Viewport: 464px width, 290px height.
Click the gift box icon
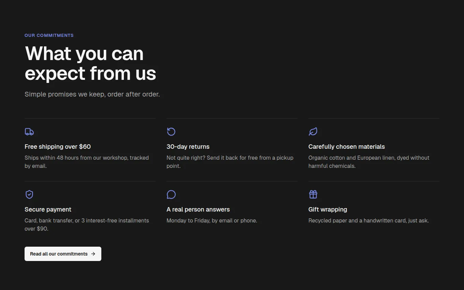(x=313, y=194)
